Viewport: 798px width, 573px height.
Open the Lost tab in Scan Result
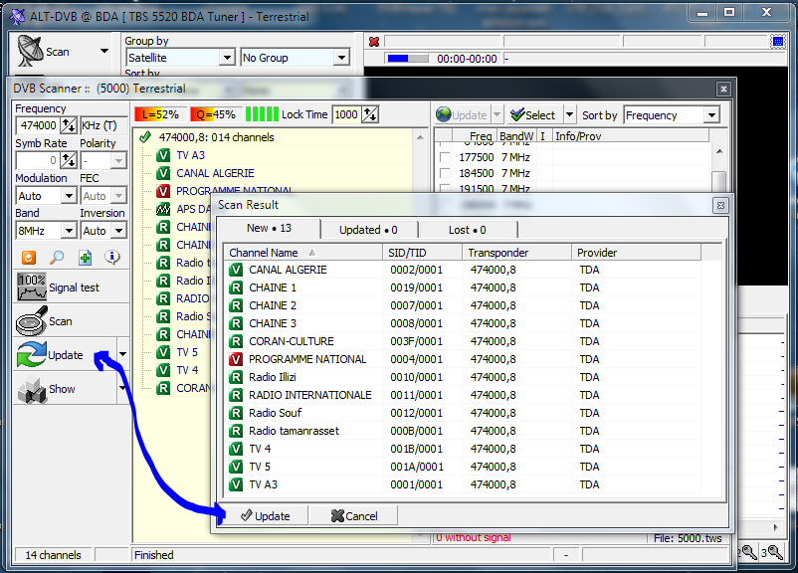(x=467, y=229)
